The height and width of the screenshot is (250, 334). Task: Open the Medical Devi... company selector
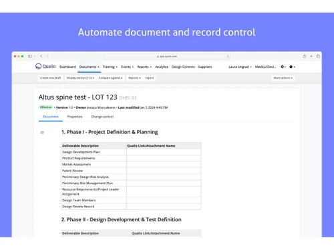pyautogui.click(x=265, y=67)
